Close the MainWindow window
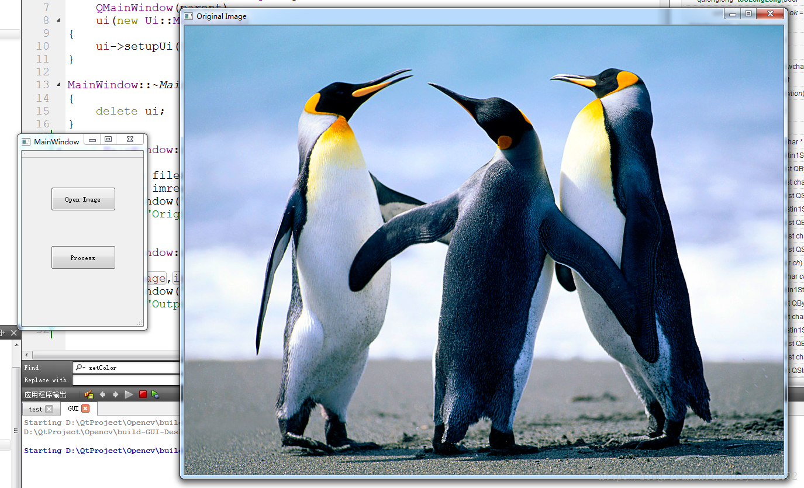Image resolution: width=804 pixels, height=488 pixels. point(130,140)
